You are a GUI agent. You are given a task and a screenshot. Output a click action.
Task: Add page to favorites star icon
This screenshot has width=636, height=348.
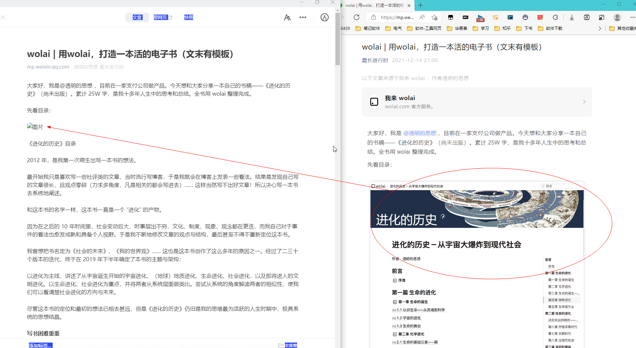coord(435,17)
